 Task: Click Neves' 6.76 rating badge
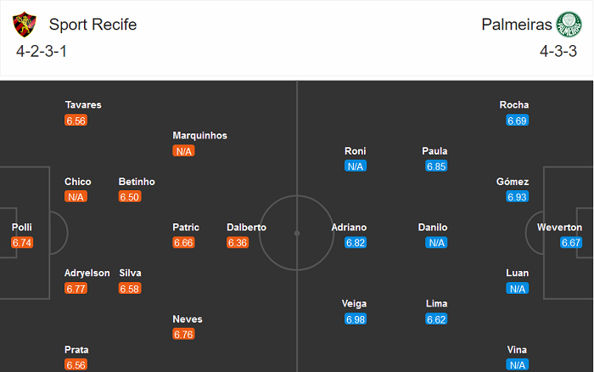tap(183, 335)
